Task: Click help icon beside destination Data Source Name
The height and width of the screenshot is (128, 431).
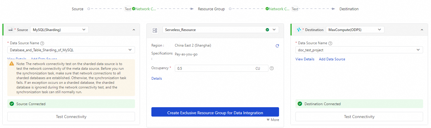Action: point(330,43)
